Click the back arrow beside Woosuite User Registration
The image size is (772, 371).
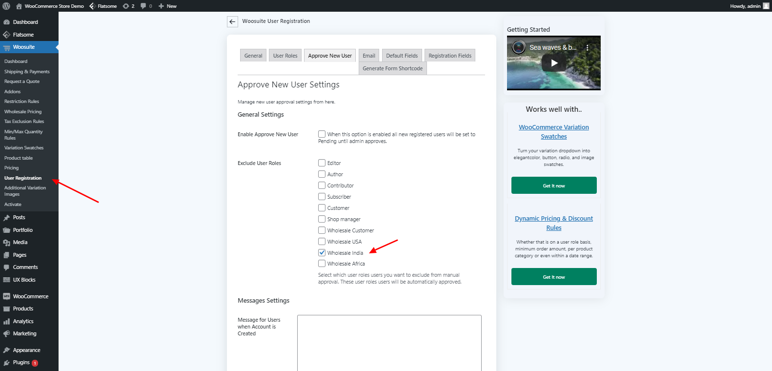click(x=232, y=21)
